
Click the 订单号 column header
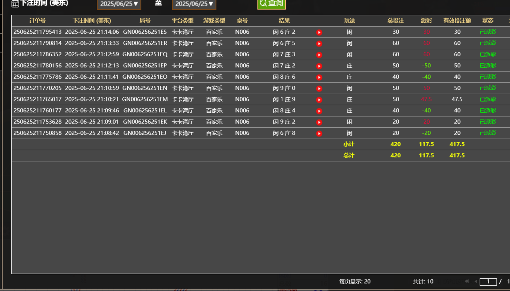37,21
